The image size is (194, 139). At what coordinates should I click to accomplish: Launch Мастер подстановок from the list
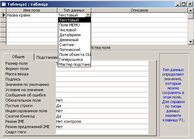coord(74,64)
